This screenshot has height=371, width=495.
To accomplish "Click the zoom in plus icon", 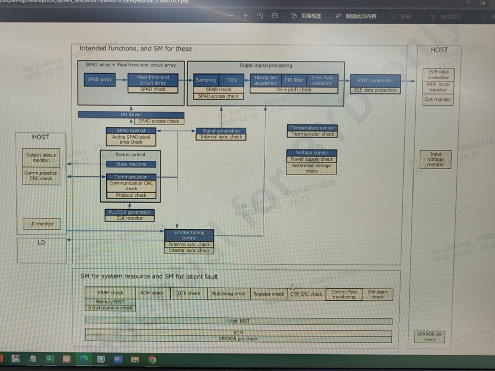I will (x=245, y=16).
